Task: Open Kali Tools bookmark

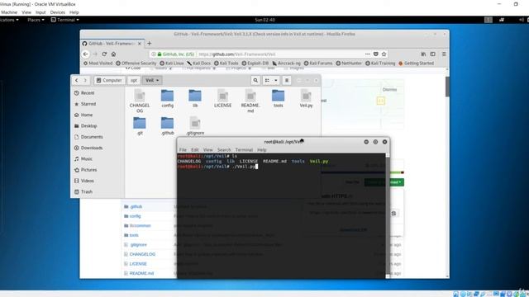Action: click(x=226, y=63)
